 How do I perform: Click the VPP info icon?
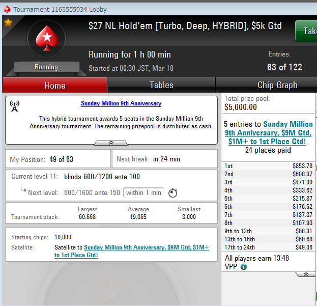point(244,267)
